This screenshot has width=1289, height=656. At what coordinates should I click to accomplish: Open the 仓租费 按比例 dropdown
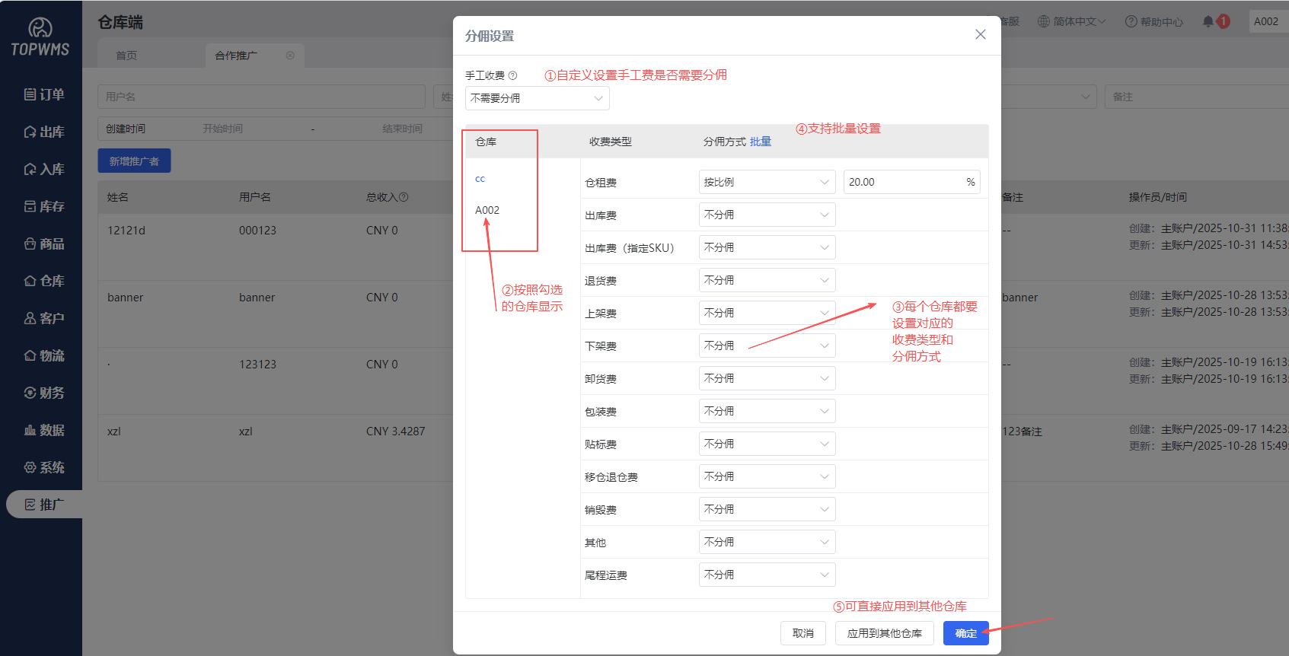point(766,182)
